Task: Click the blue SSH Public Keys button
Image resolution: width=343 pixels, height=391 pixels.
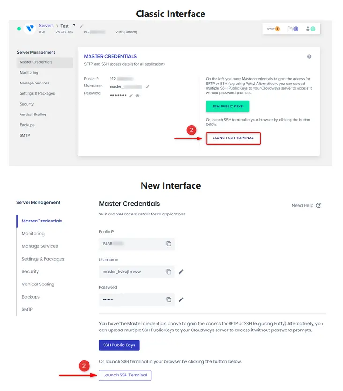Action: tap(119, 345)
